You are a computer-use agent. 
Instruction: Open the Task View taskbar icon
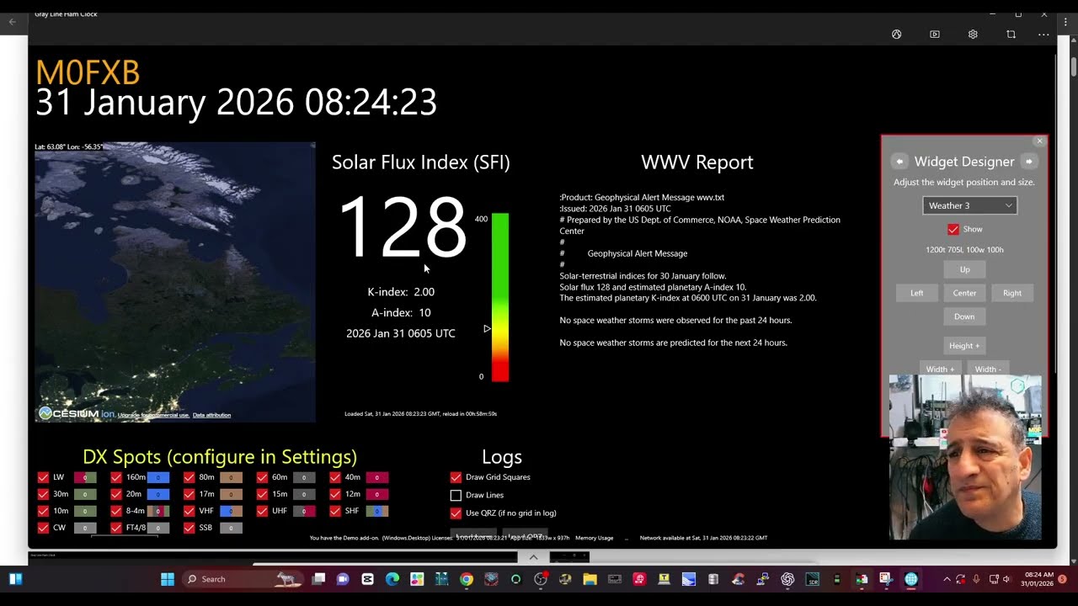pyautogui.click(x=318, y=579)
